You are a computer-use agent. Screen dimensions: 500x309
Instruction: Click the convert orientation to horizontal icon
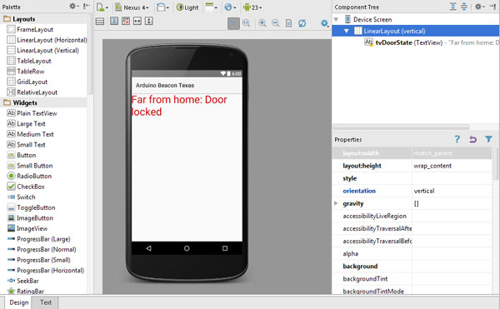coord(100,22)
